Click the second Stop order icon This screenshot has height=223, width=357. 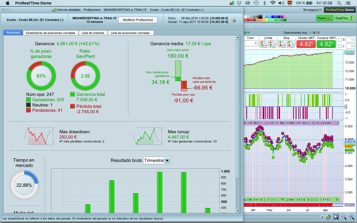290,44
